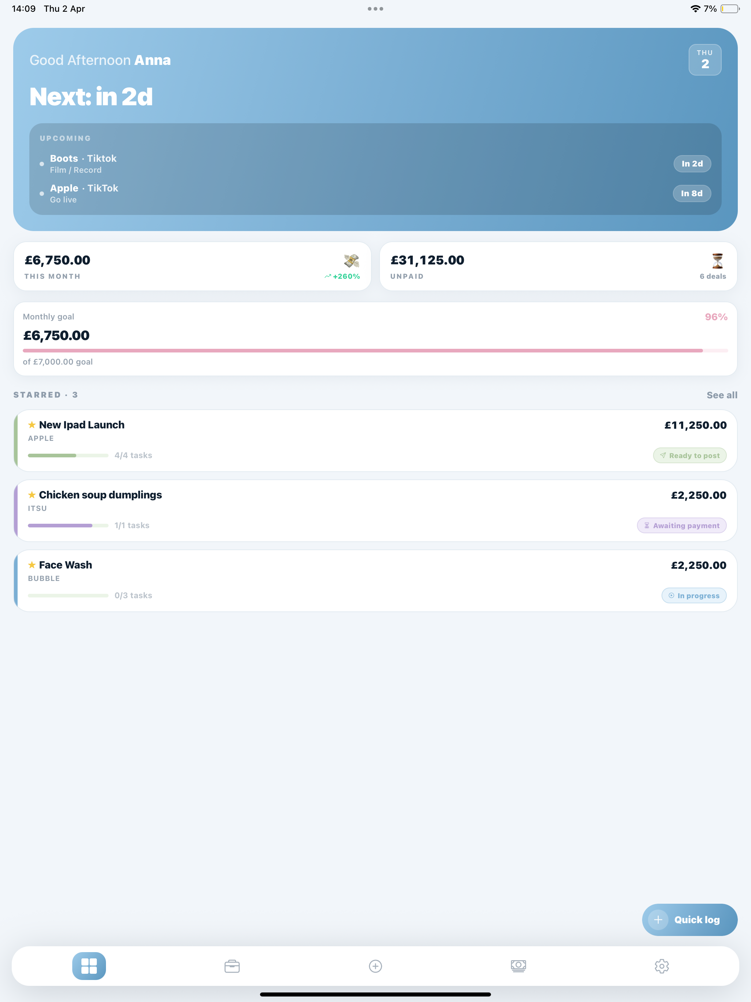Click the 0/3 tasks label
The height and width of the screenshot is (1002, 751).
coord(133,595)
